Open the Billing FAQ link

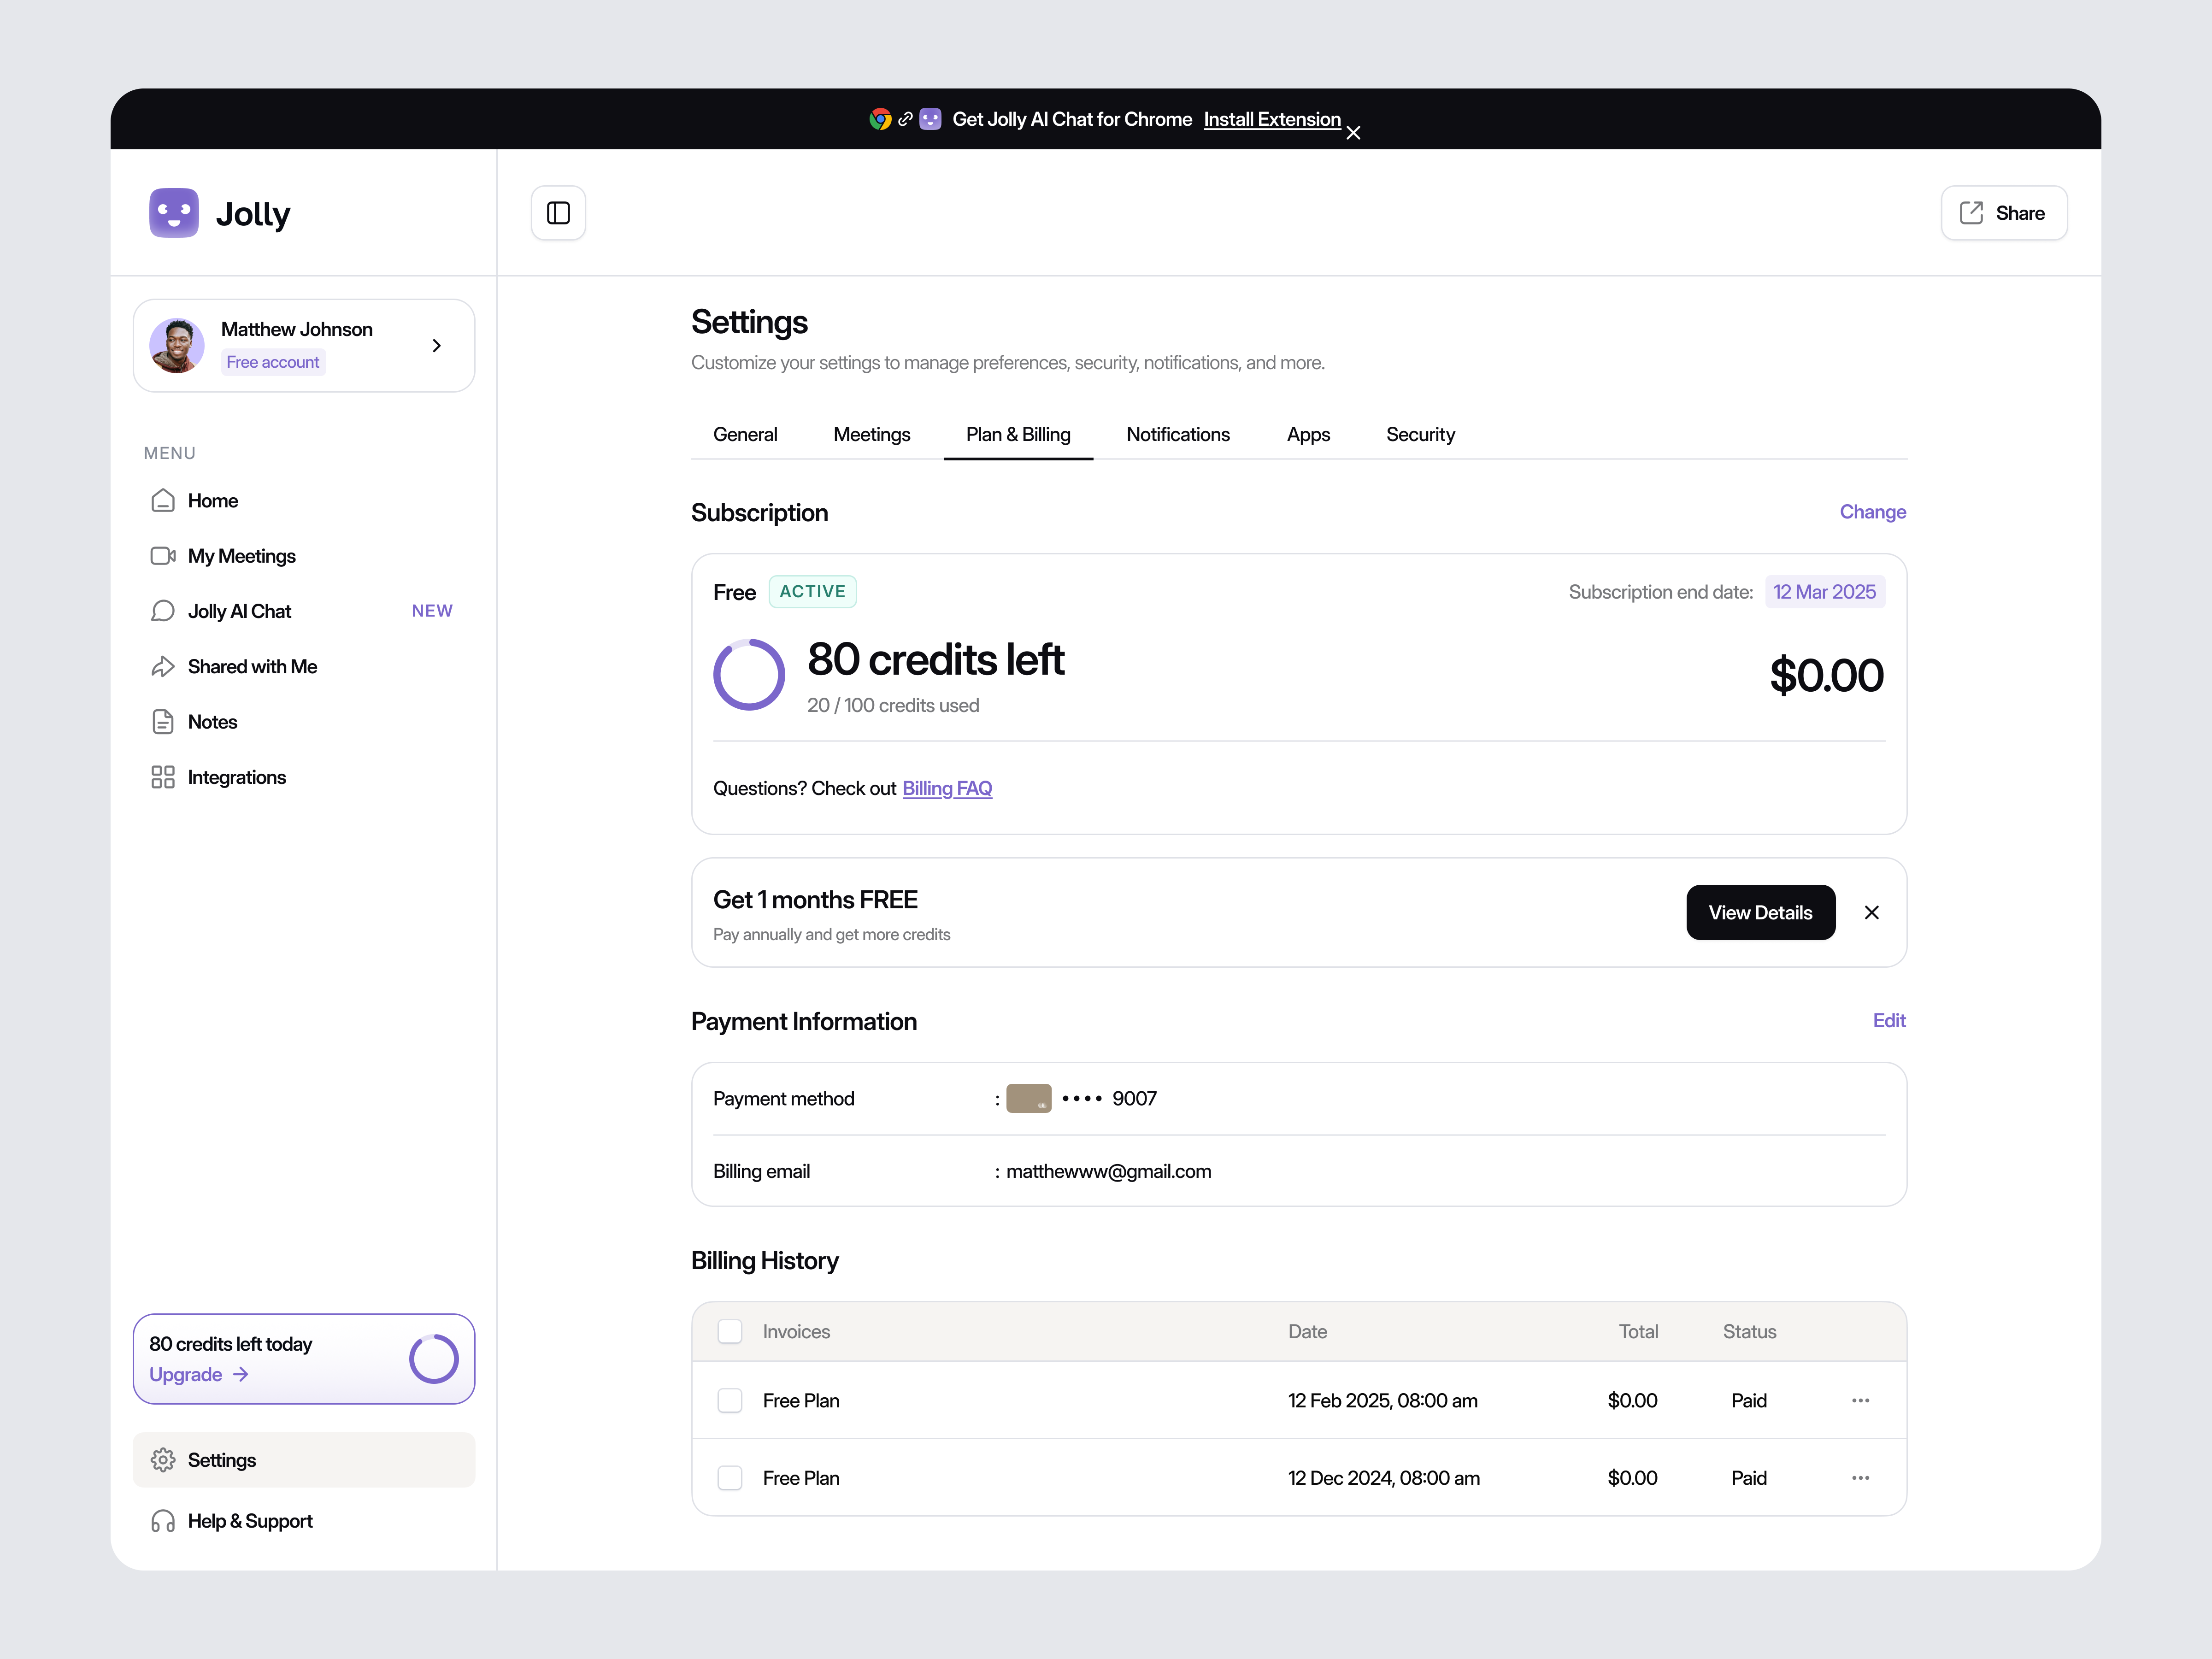click(947, 788)
